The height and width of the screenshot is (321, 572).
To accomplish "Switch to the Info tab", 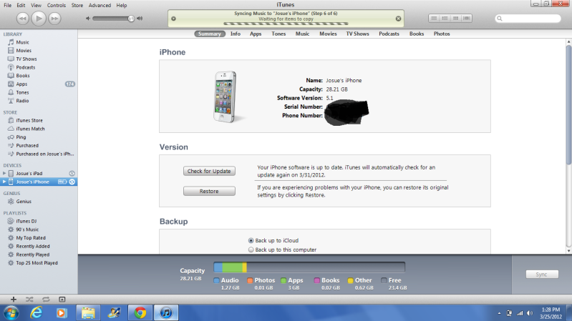I will [x=236, y=34].
